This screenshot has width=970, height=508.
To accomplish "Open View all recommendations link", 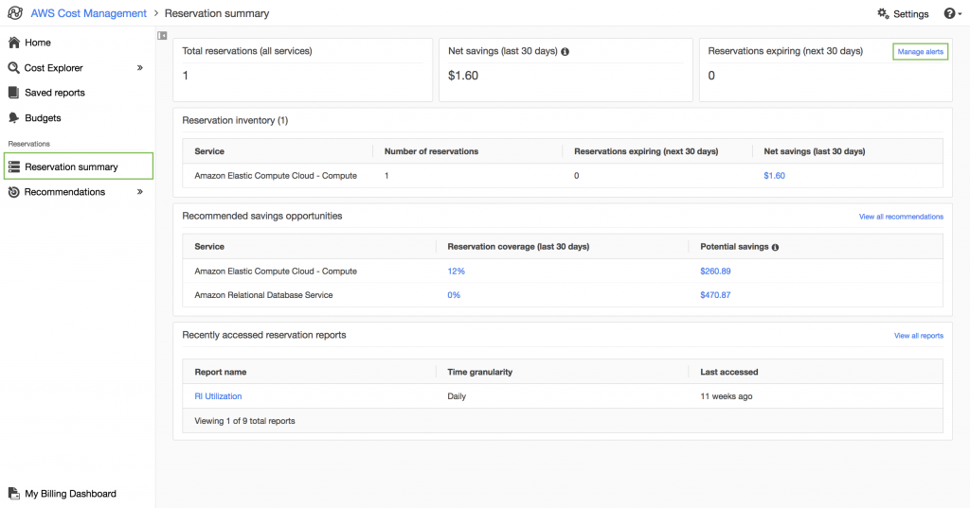I will 901,217.
